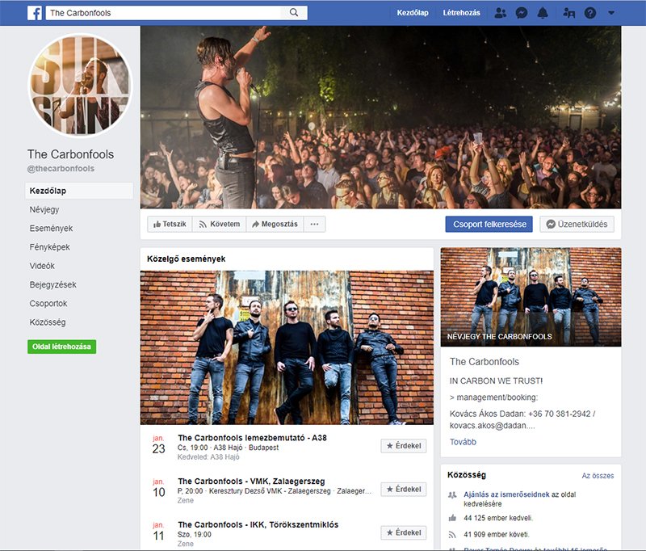Click The Carbonfools page title in the sidebar
The height and width of the screenshot is (551, 646).
(70, 154)
